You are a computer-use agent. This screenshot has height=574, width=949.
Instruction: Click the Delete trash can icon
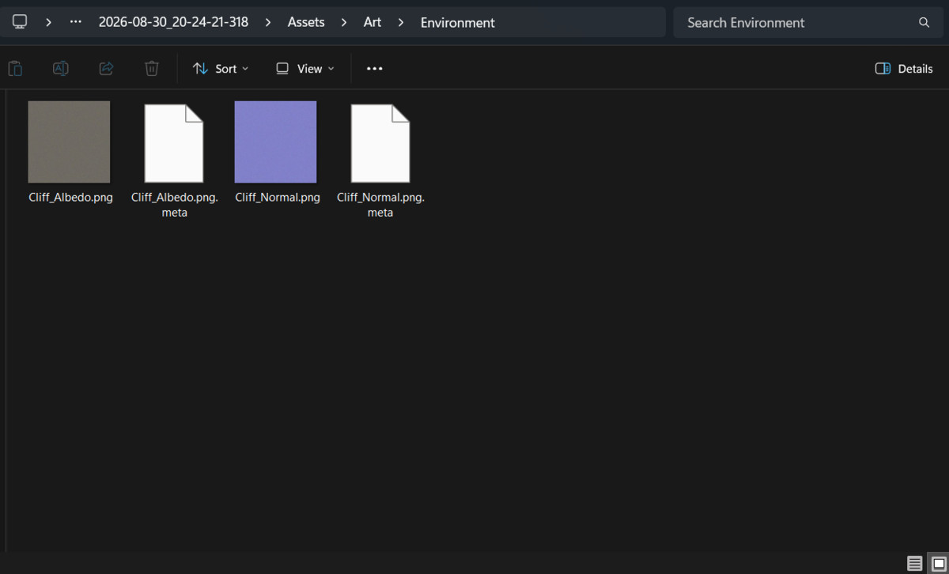point(152,69)
